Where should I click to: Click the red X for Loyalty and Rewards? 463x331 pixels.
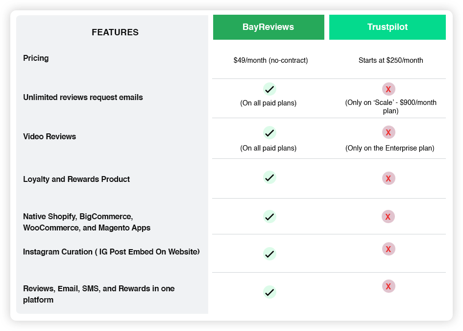pyautogui.click(x=388, y=178)
